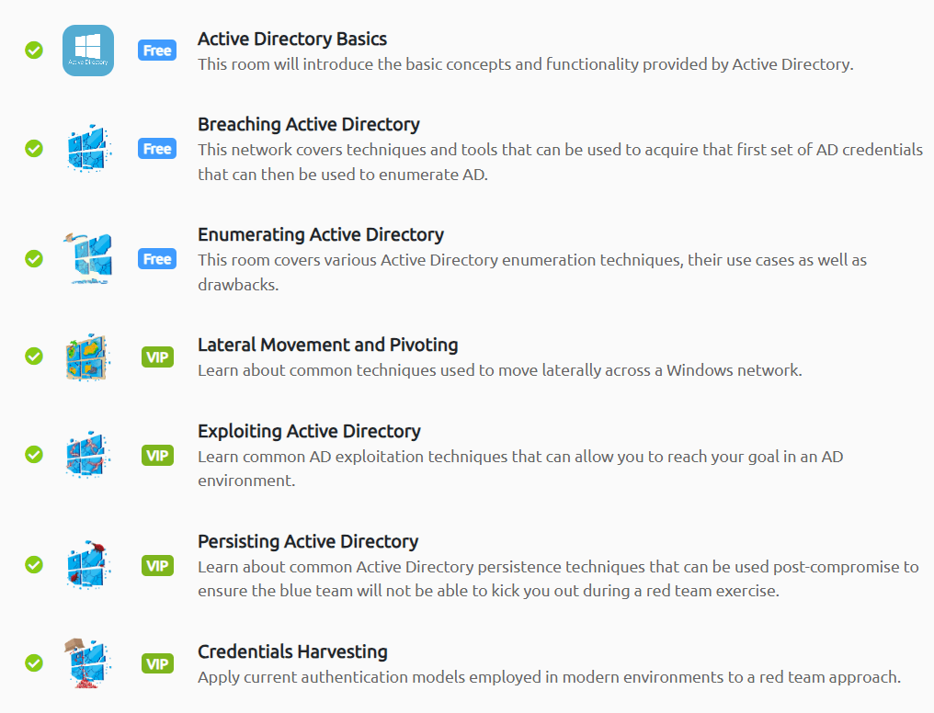Open the Breaching Active Directory title link
The image size is (934, 713).
[x=309, y=125]
